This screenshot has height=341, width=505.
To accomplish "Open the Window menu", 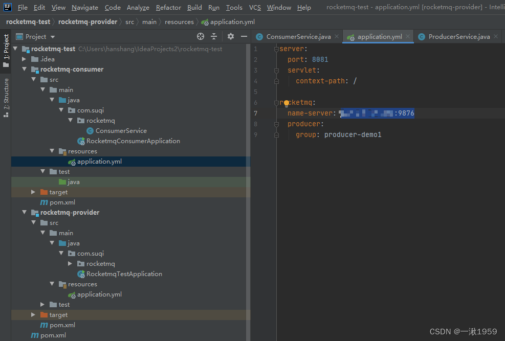I will (x=279, y=7).
